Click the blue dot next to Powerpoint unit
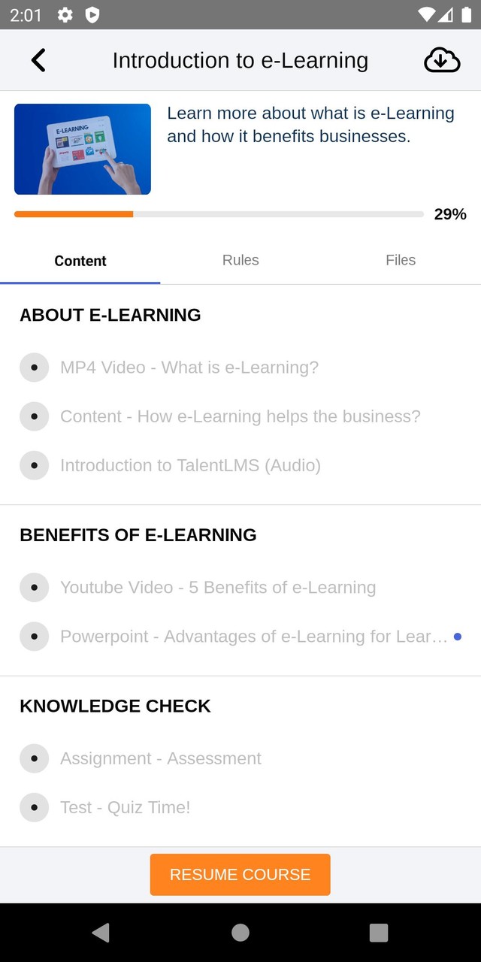The width and height of the screenshot is (481, 962). click(x=458, y=637)
